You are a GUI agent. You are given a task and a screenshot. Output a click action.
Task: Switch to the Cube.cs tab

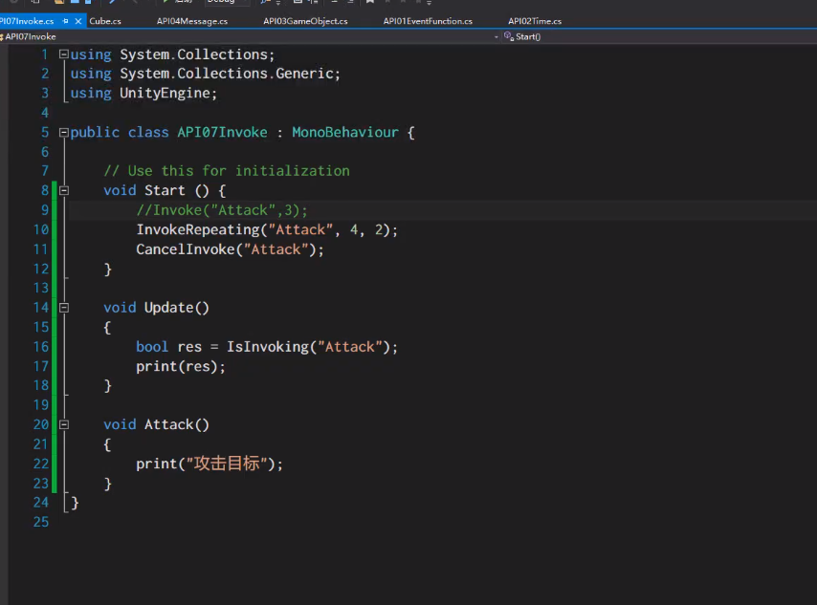(105, 21)
